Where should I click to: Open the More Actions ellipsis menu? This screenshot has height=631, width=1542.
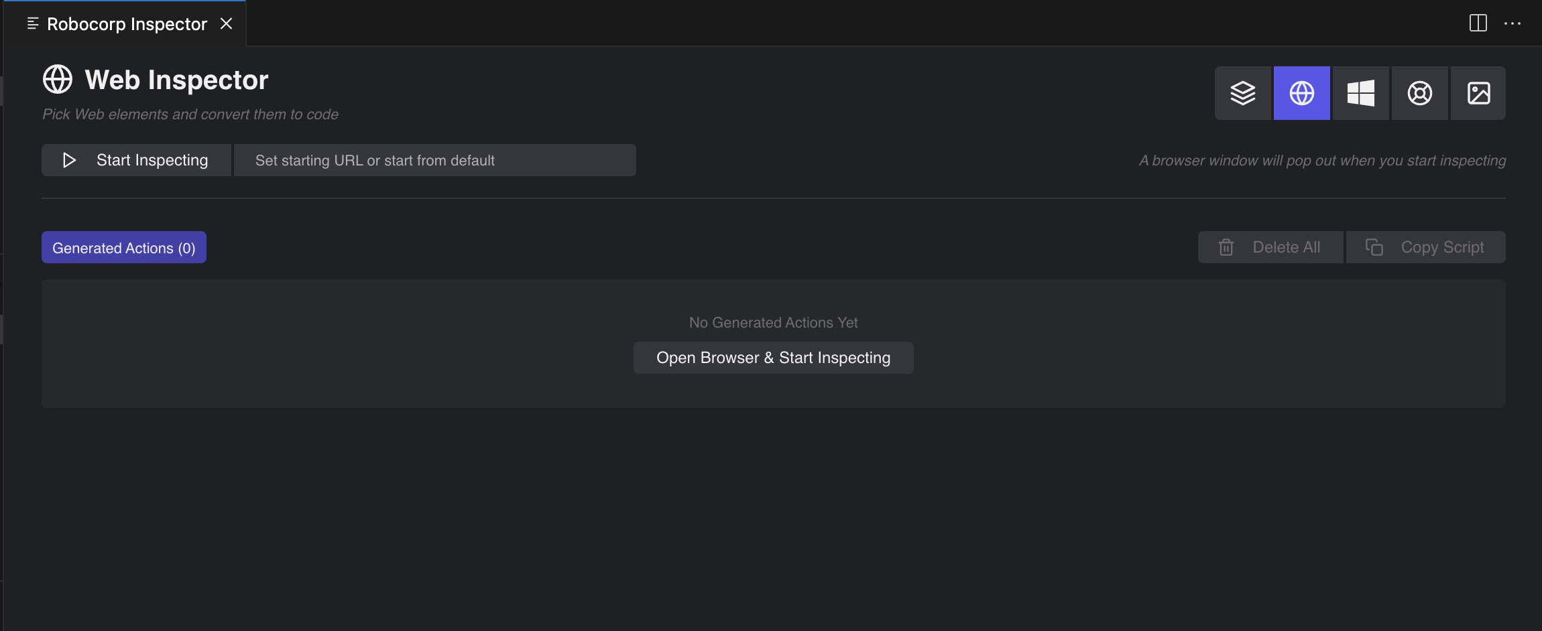pos(1513,23)
